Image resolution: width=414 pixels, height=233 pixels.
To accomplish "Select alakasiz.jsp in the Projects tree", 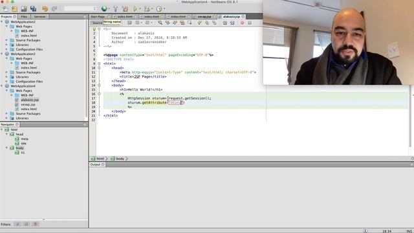I will [x=30, y=100].
